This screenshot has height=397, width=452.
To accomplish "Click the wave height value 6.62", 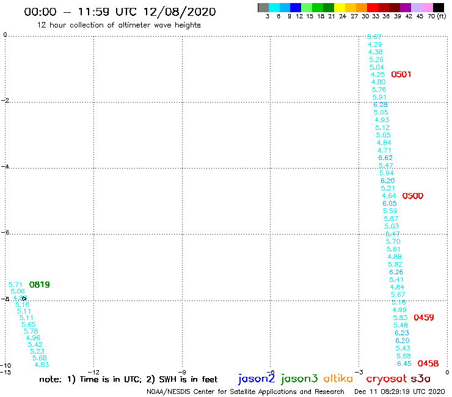I will (x=385, y=158).
